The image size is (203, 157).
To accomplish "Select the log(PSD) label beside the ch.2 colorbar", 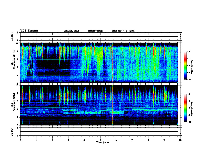I will pyautogui.click(x=192, y=109).
